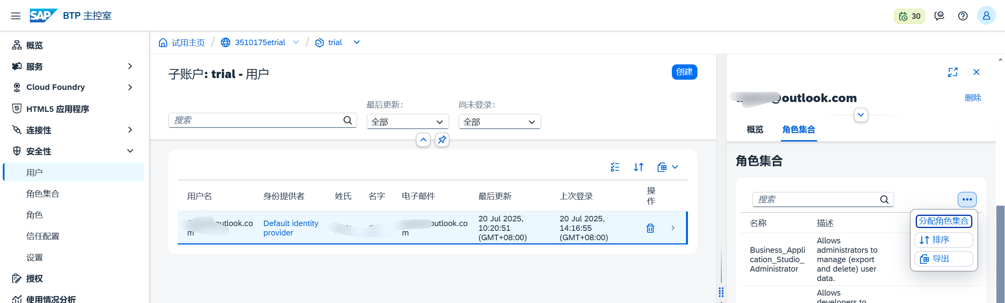The image size is (1005, 303).
Task: Open user row details chevron
Action: coord(673,228)
